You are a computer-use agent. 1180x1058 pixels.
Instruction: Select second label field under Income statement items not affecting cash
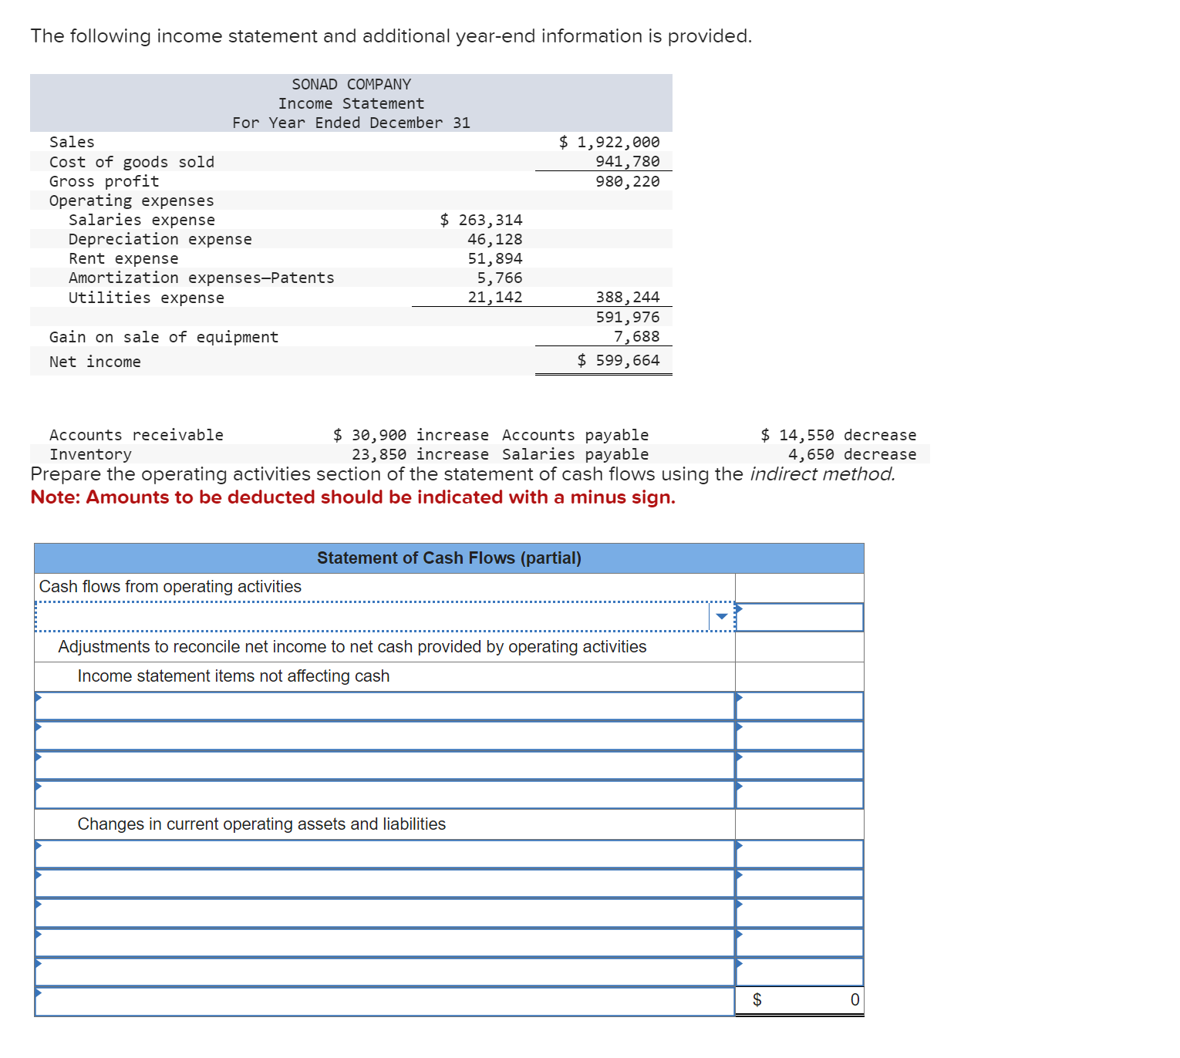point(385,736)
